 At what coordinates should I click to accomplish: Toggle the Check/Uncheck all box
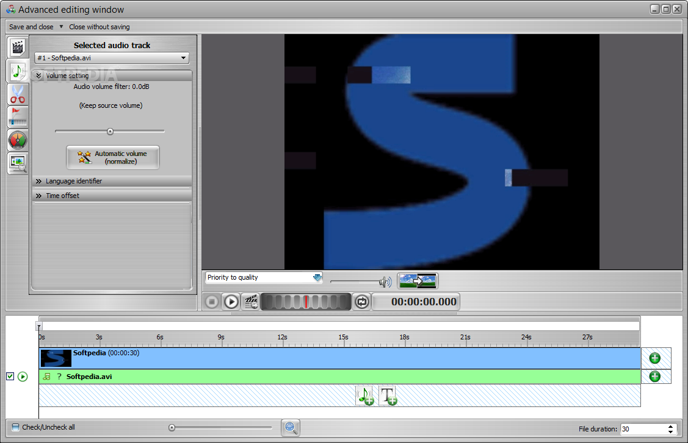coord(15,427)
